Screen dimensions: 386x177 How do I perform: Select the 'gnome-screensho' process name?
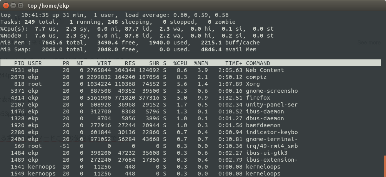pos(272,91)
